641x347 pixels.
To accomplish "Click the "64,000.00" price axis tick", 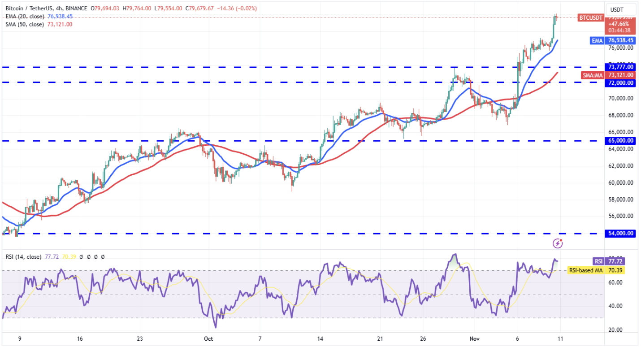I will click(x=620, y=149).
